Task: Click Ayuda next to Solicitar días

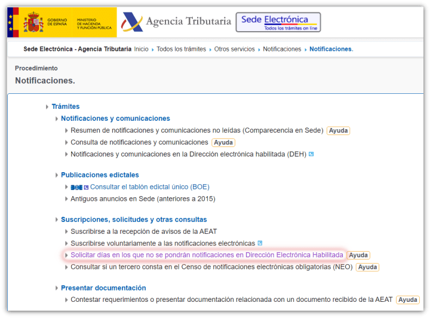Action: click(x=358, y=255)
